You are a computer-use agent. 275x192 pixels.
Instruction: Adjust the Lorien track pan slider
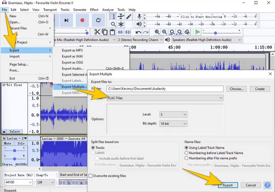[14, 159]
